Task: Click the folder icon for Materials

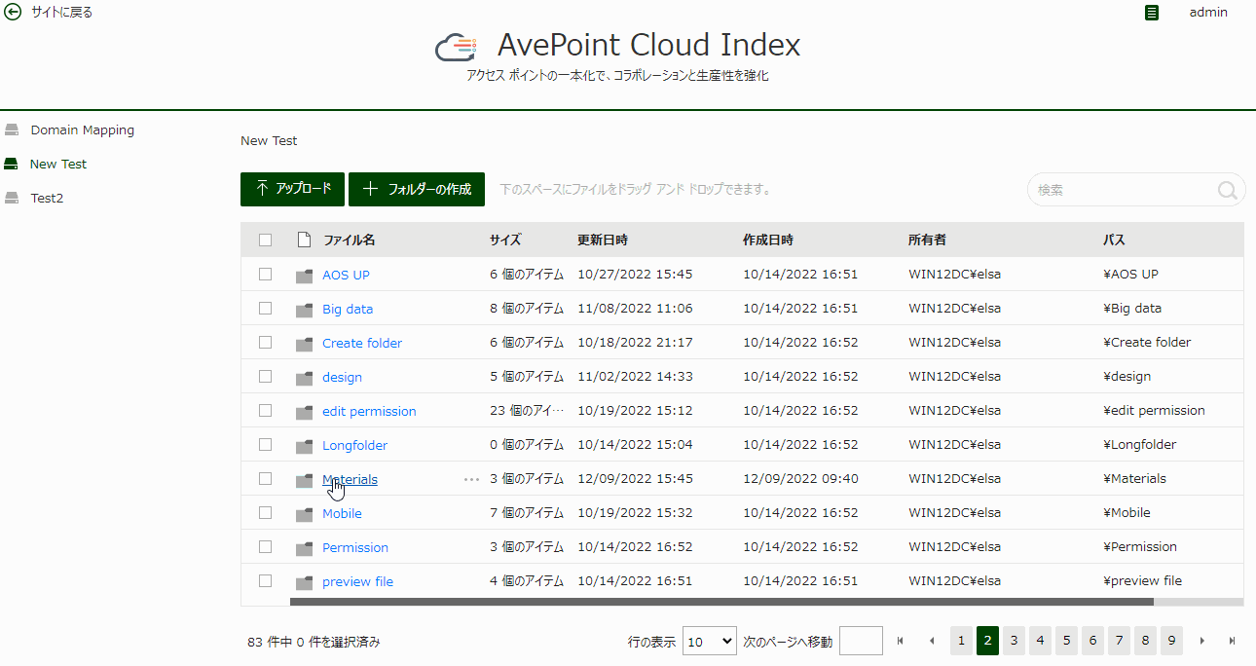Action: pos(304,480)
